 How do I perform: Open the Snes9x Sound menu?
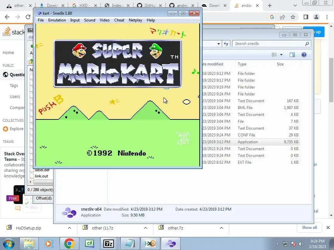[89, 20]
